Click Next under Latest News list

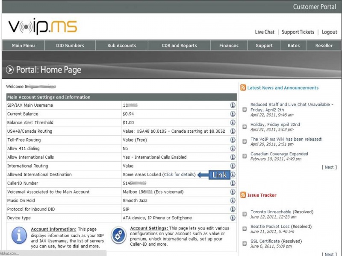(x=329, y=167)
